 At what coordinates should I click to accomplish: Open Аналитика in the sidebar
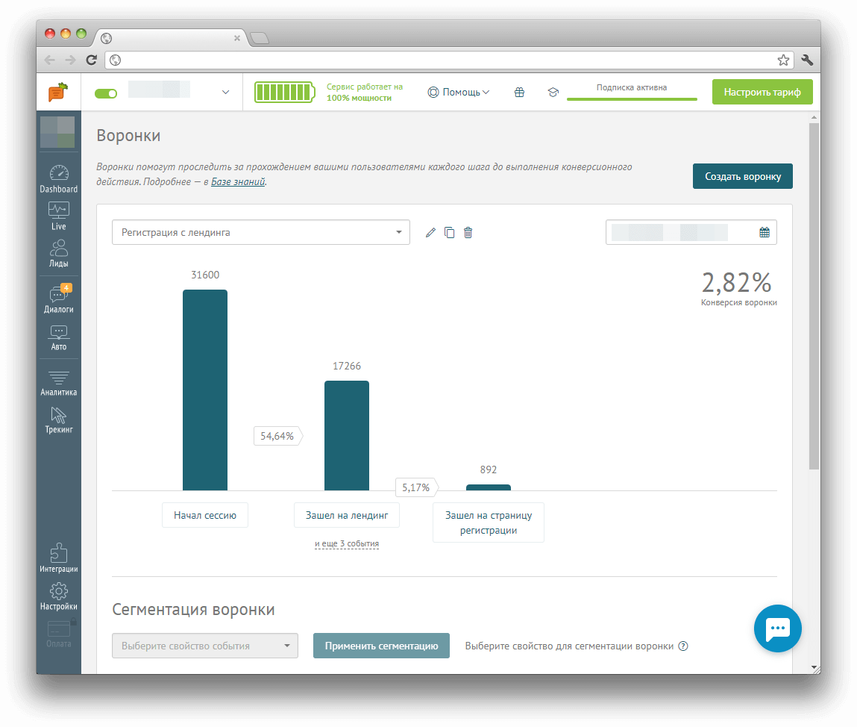pos(59,383)
